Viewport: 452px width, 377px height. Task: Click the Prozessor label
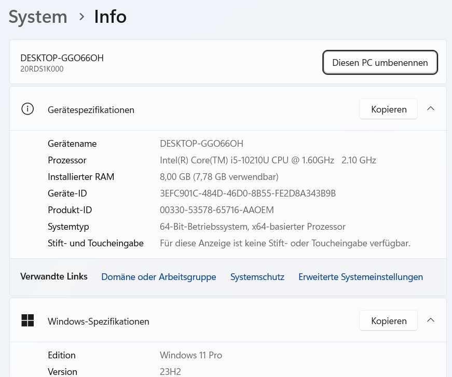pos(67,160)
